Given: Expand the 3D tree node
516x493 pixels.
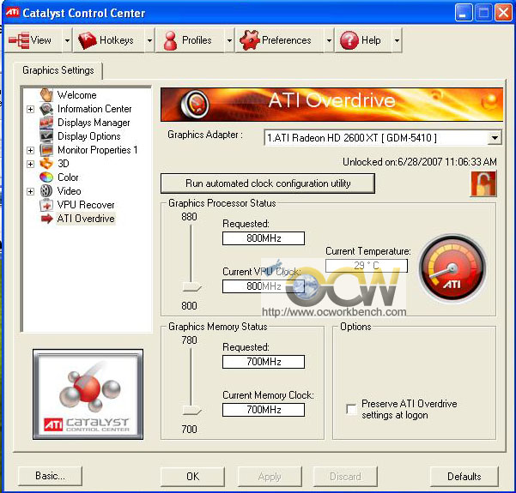Looking at the screenshot, I should tap(30, 164).
